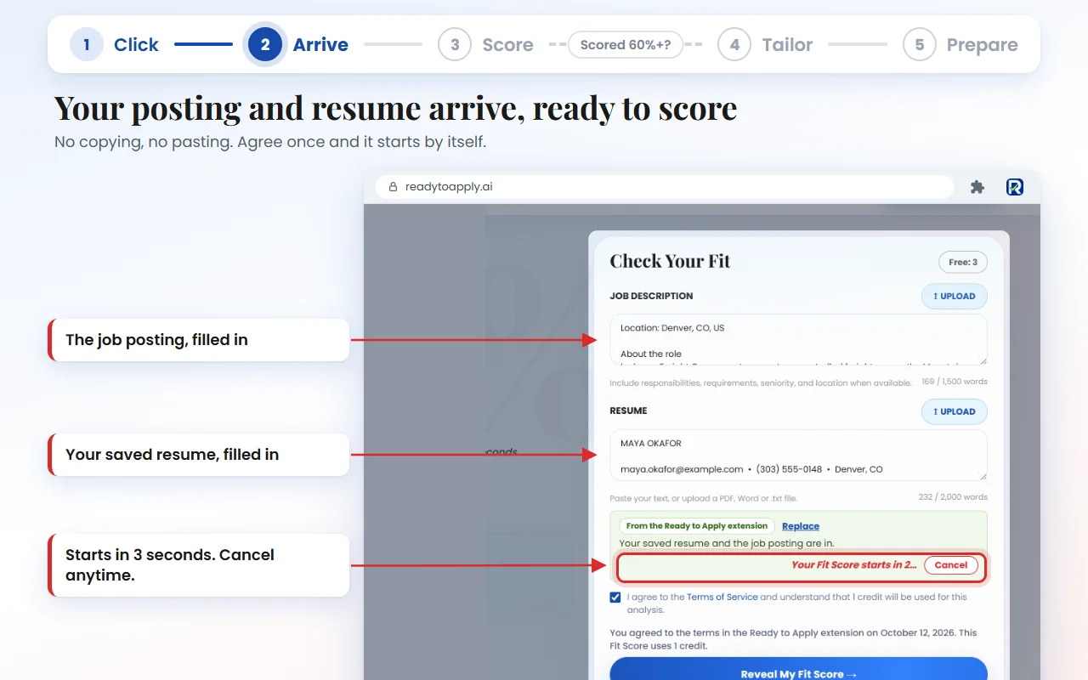Screen dimensions: 1088x680
Task: Click "Your saved resume and the job posting are in."
Action: point(727,543)
